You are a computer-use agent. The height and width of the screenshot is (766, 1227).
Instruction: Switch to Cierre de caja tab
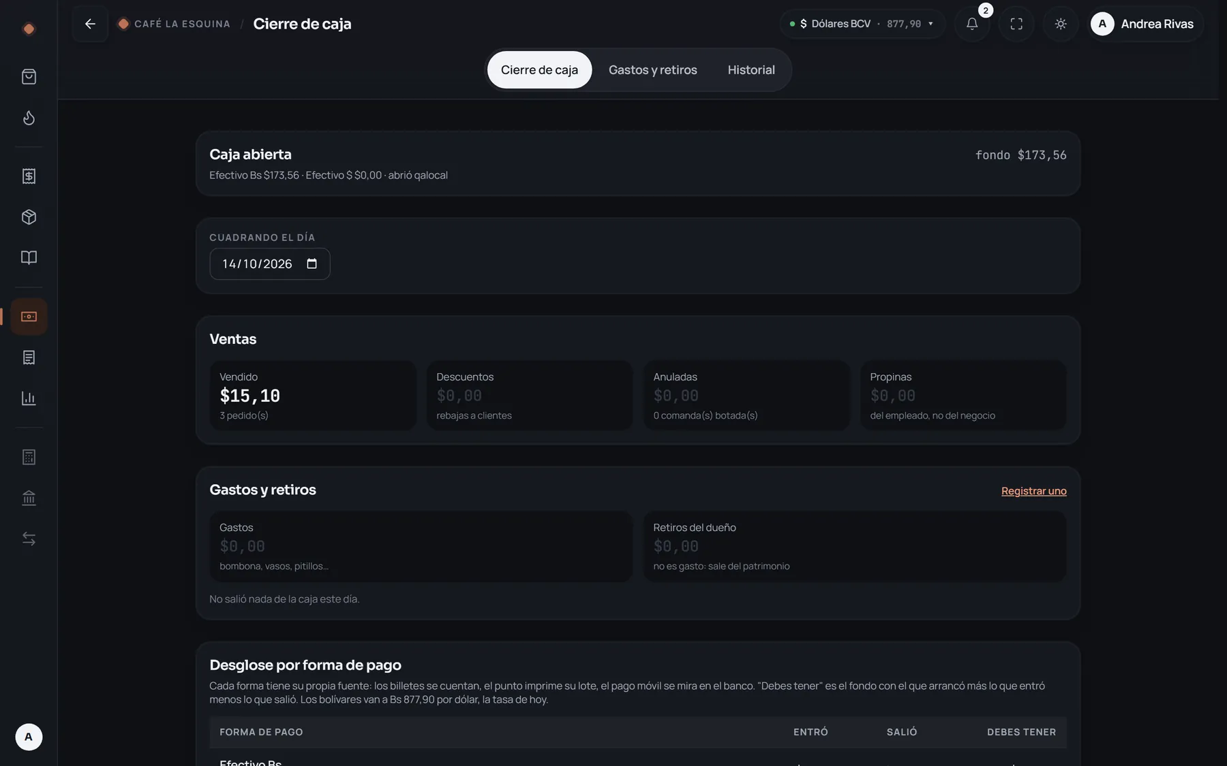[x=539, y=69]
